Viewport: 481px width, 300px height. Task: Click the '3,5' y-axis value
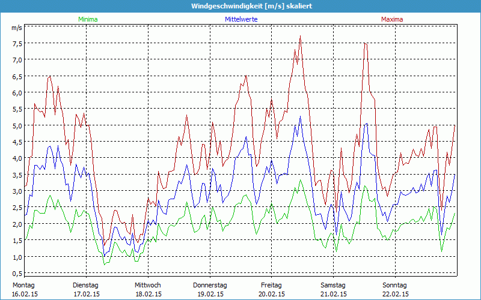(17, 175)
